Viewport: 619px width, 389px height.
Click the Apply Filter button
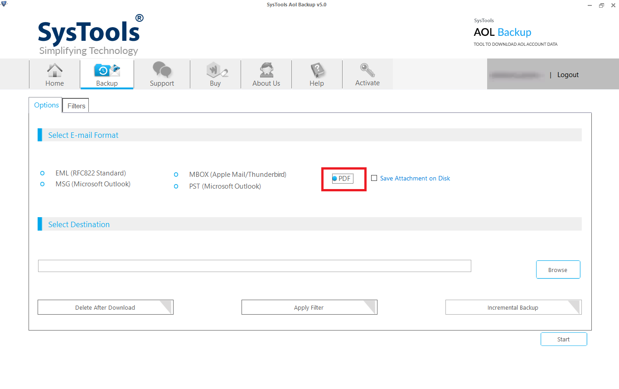point(309,307)
